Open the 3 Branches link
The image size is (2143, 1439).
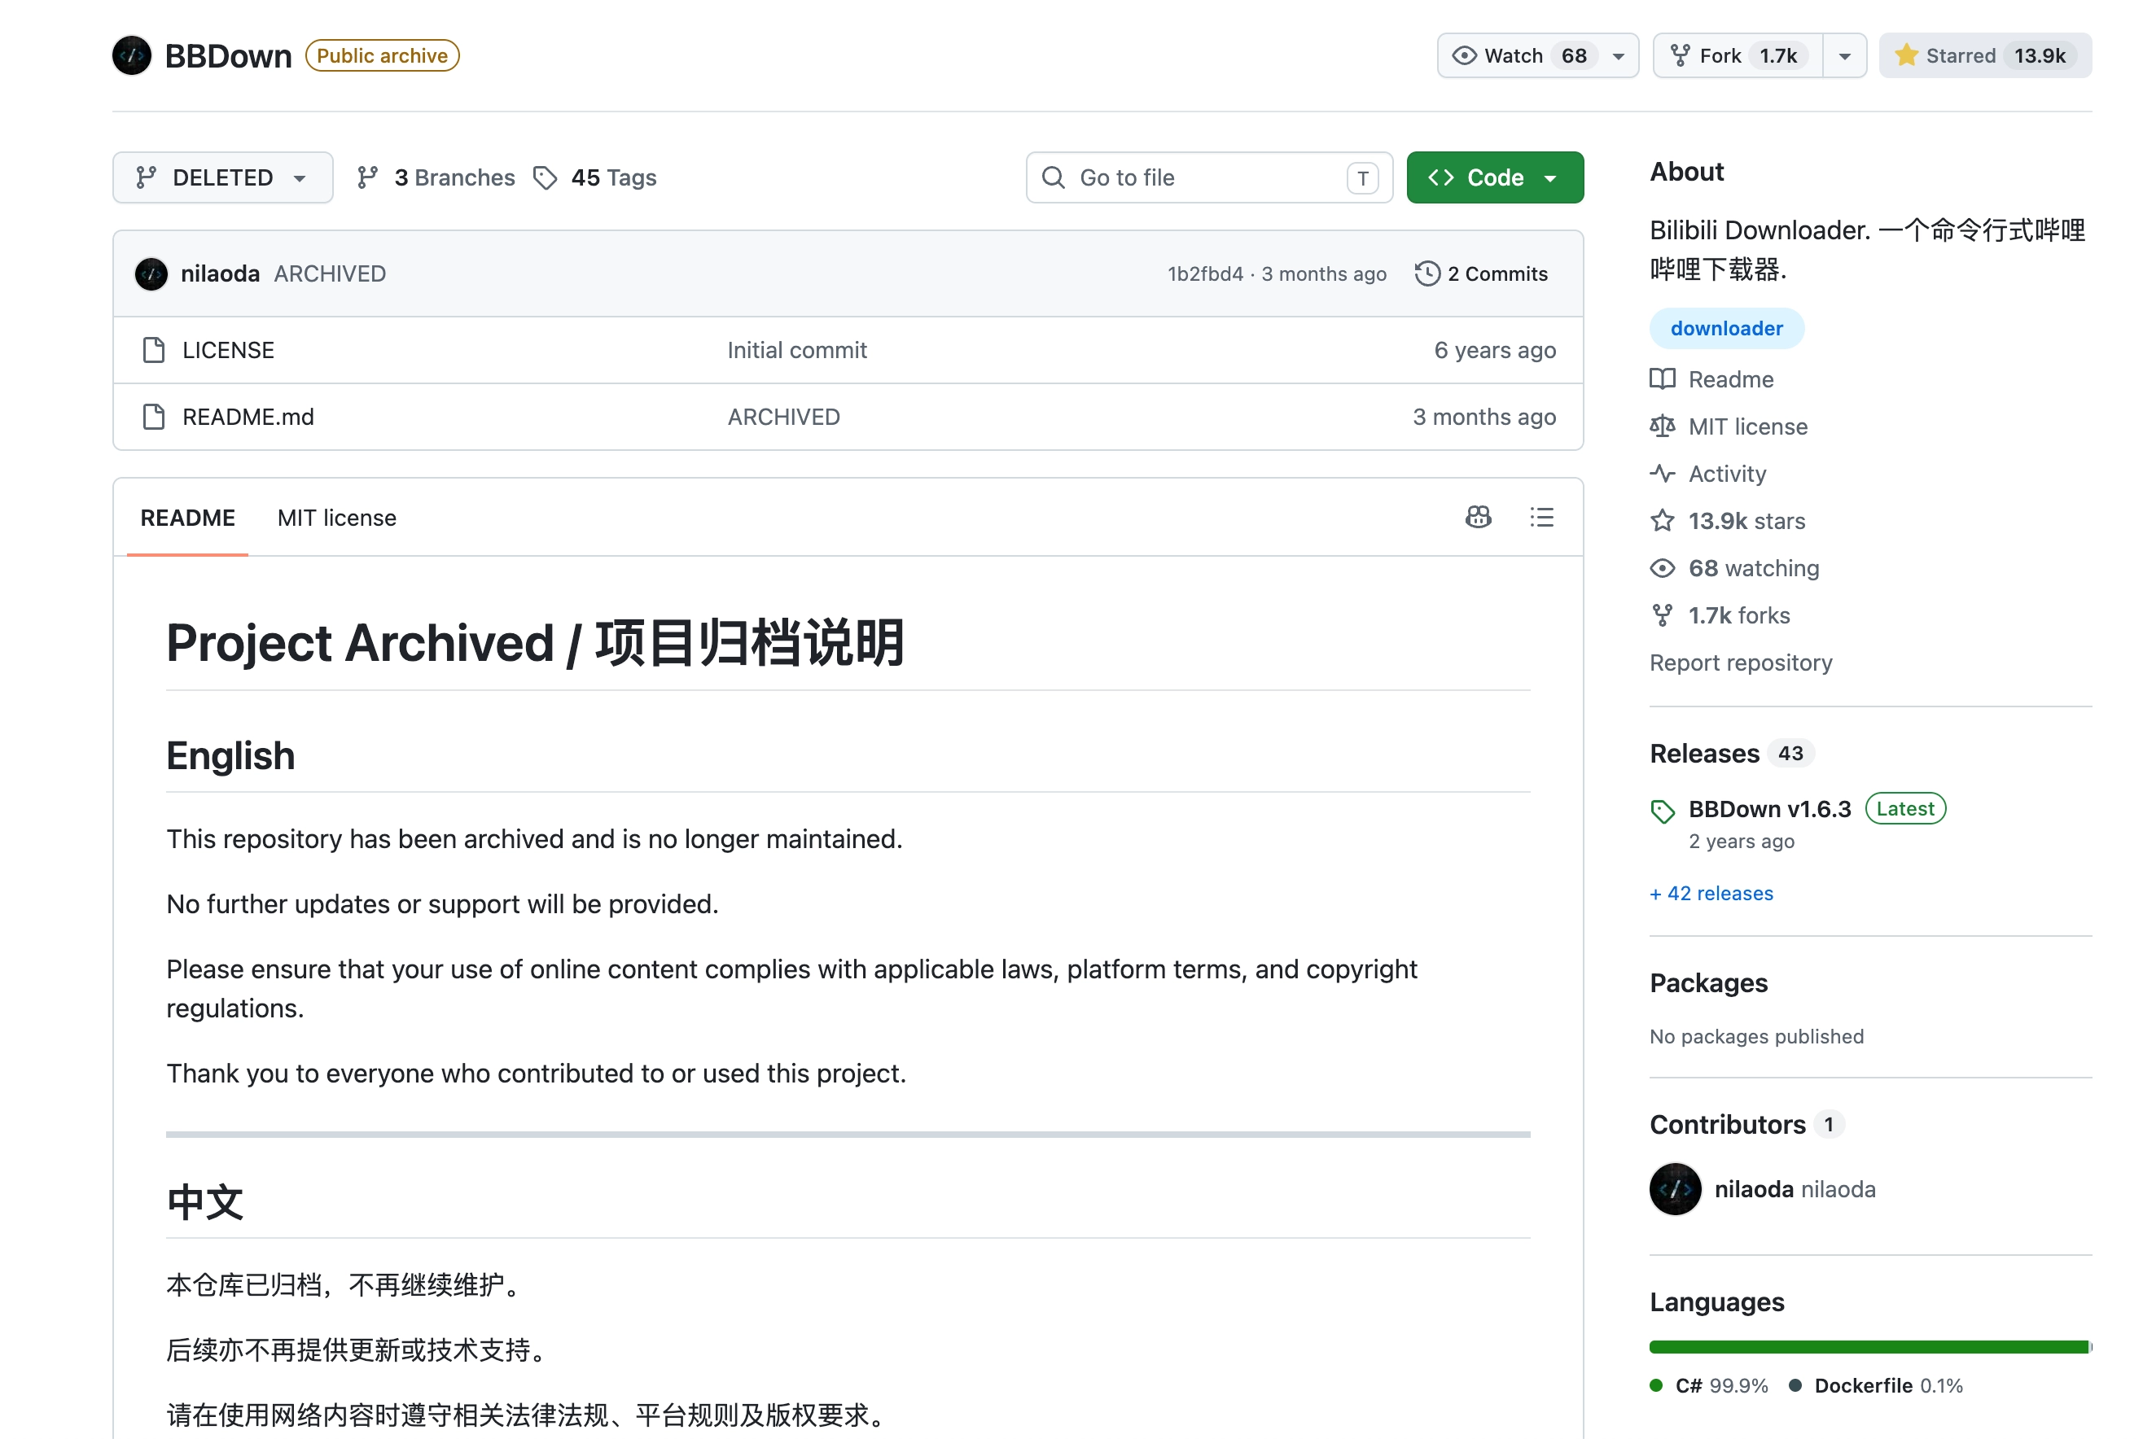(x=438, y=177)
